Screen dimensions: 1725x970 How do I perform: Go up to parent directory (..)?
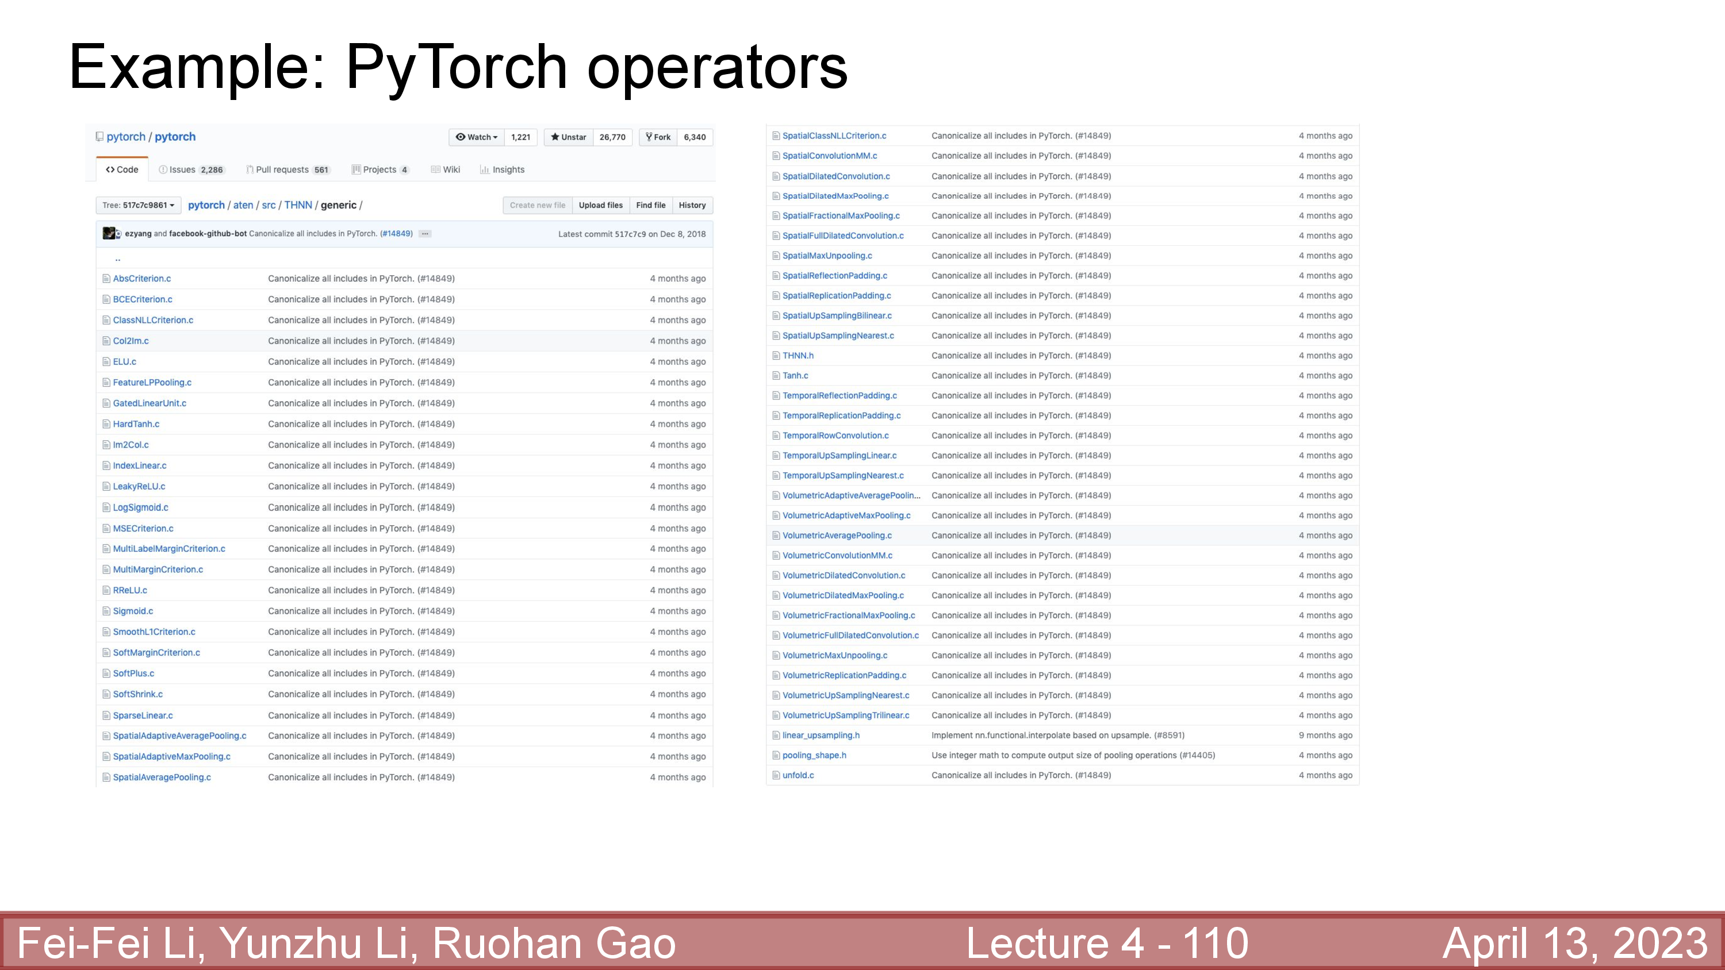click(x=118, y=259)
